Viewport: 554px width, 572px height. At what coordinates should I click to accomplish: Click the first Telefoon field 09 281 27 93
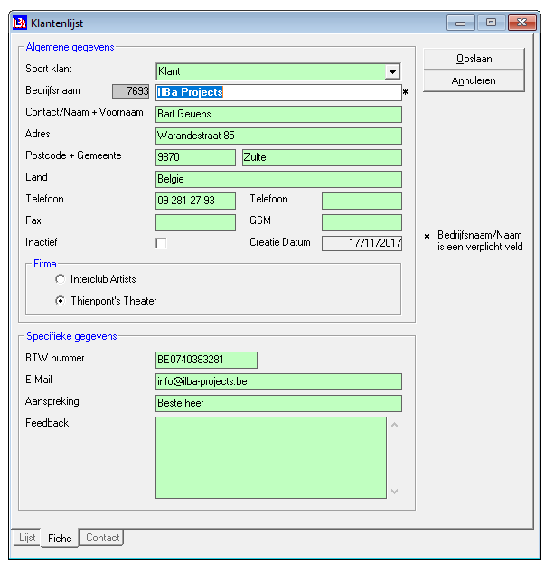coord(195,201)
